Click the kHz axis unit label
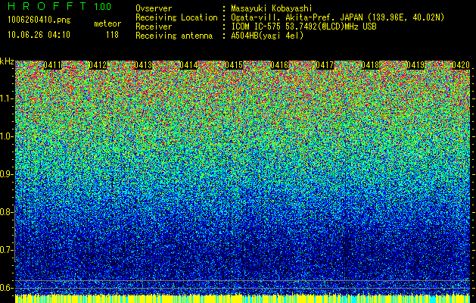The image size is (476, 303). (7, 61)
